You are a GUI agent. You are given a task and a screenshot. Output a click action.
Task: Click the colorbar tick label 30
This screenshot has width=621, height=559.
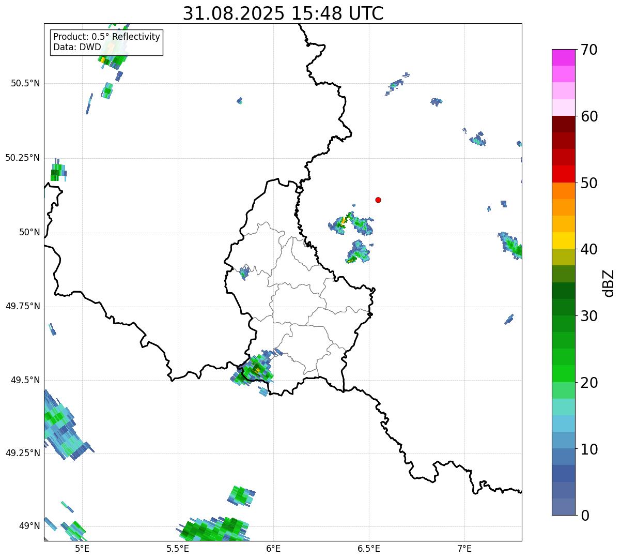[x=589, y=316]
